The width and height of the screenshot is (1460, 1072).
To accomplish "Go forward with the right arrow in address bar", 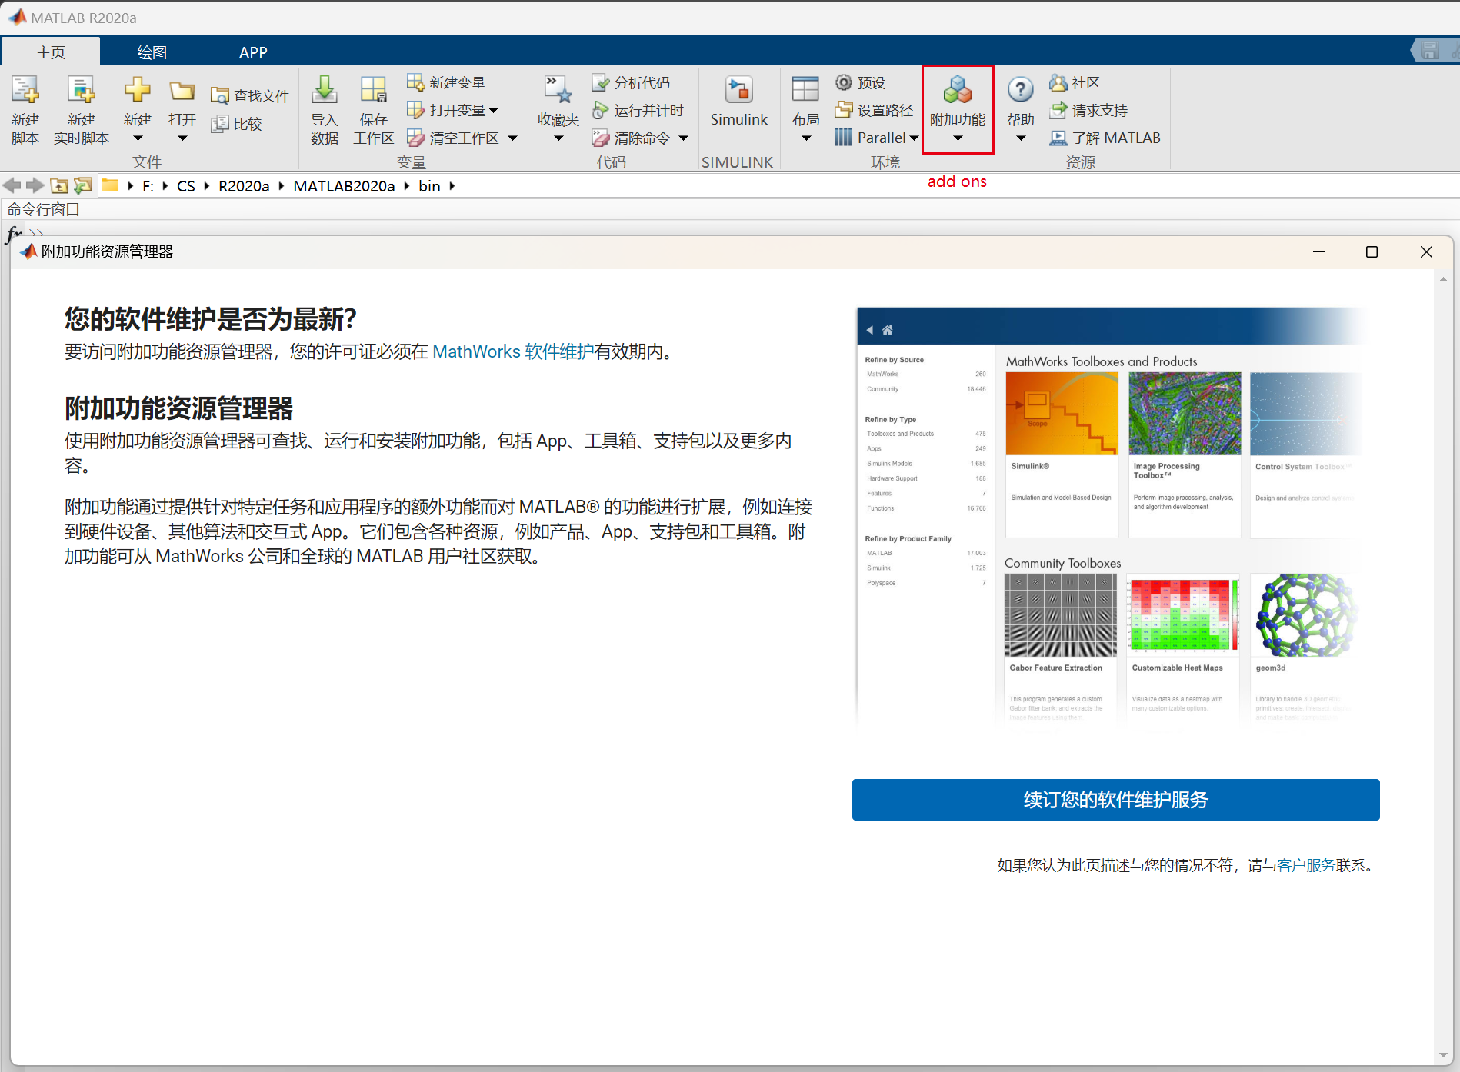I will pyautogui.click(x=35, y=185).
